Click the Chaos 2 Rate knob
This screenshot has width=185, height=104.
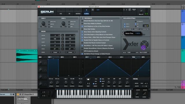click(63, 23)
